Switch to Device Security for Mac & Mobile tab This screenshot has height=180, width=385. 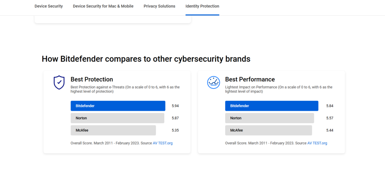(x=103, y=6)
